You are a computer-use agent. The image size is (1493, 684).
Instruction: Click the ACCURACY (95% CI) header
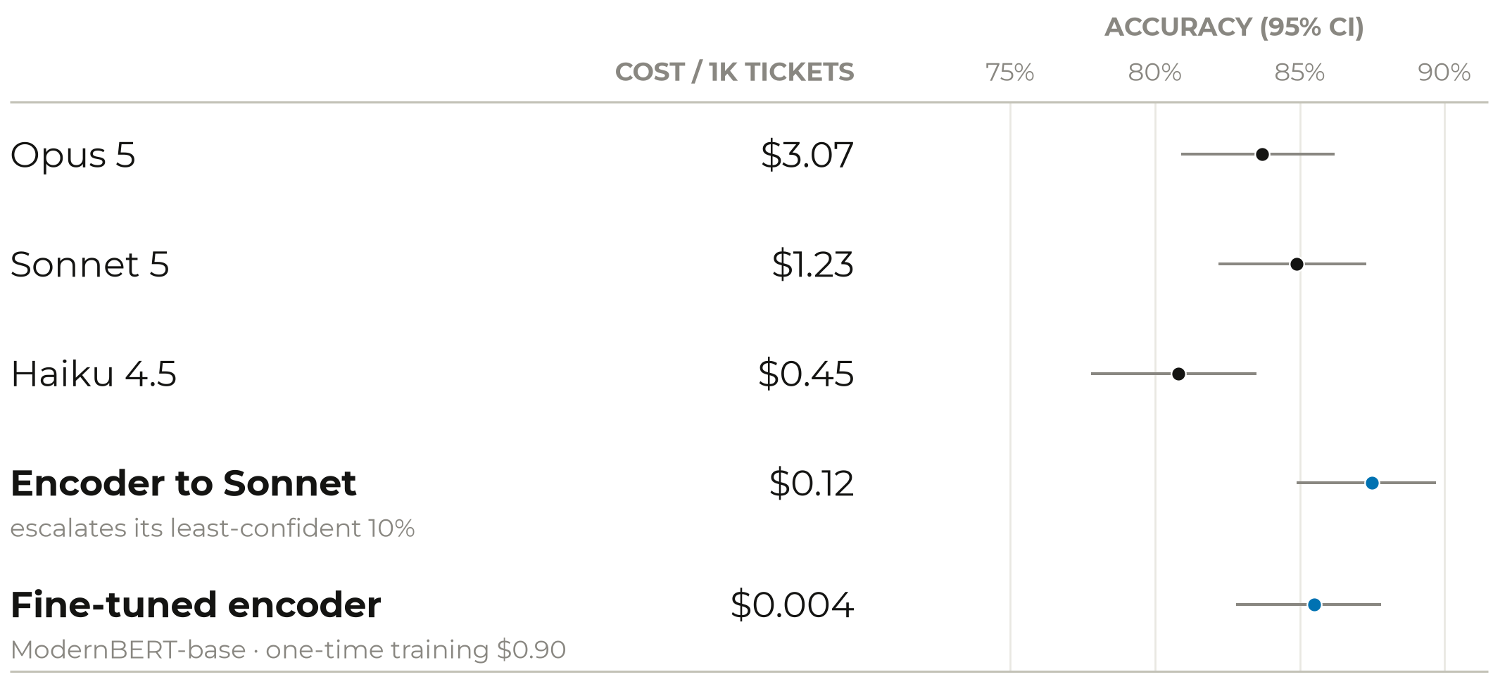(x=1234, y=27)
